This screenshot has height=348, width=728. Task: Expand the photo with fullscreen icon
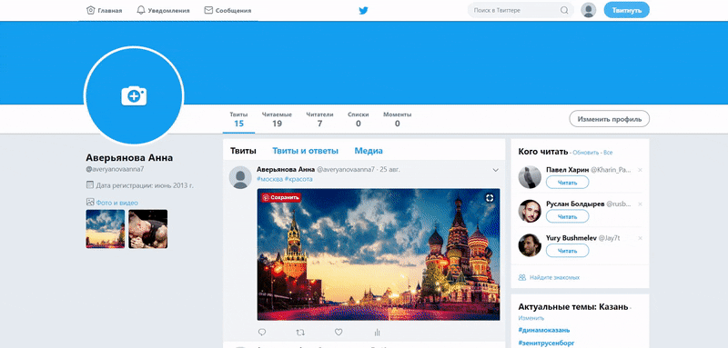click(x=490, y=198)
